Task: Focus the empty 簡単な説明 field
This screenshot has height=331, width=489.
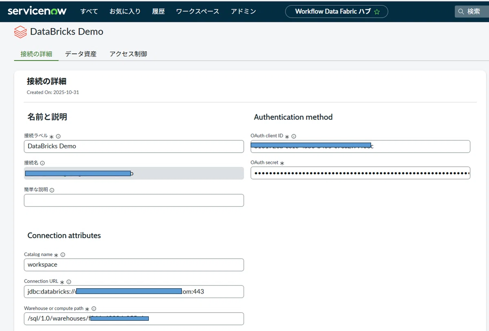Action: click(x=134, y=200)
